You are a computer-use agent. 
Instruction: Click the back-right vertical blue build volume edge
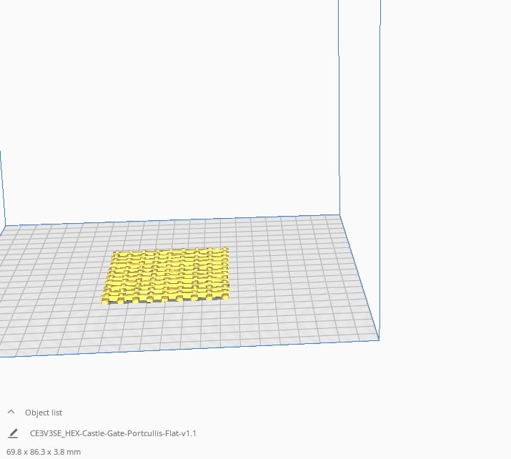pyautogui.click(x=338, y=107)
